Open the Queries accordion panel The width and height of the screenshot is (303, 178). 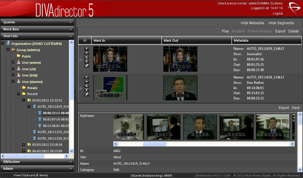[37, 22]
